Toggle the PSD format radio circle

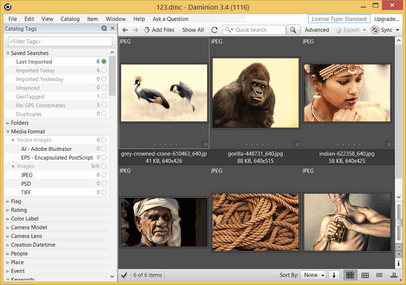click(104, 183)
